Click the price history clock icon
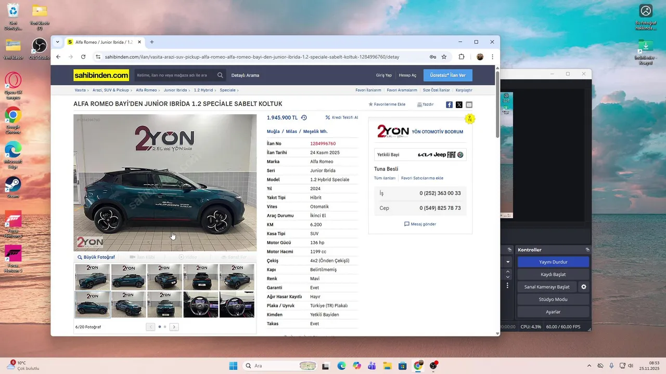The width and height of the screenshot is (666, 374). point(304,117)
